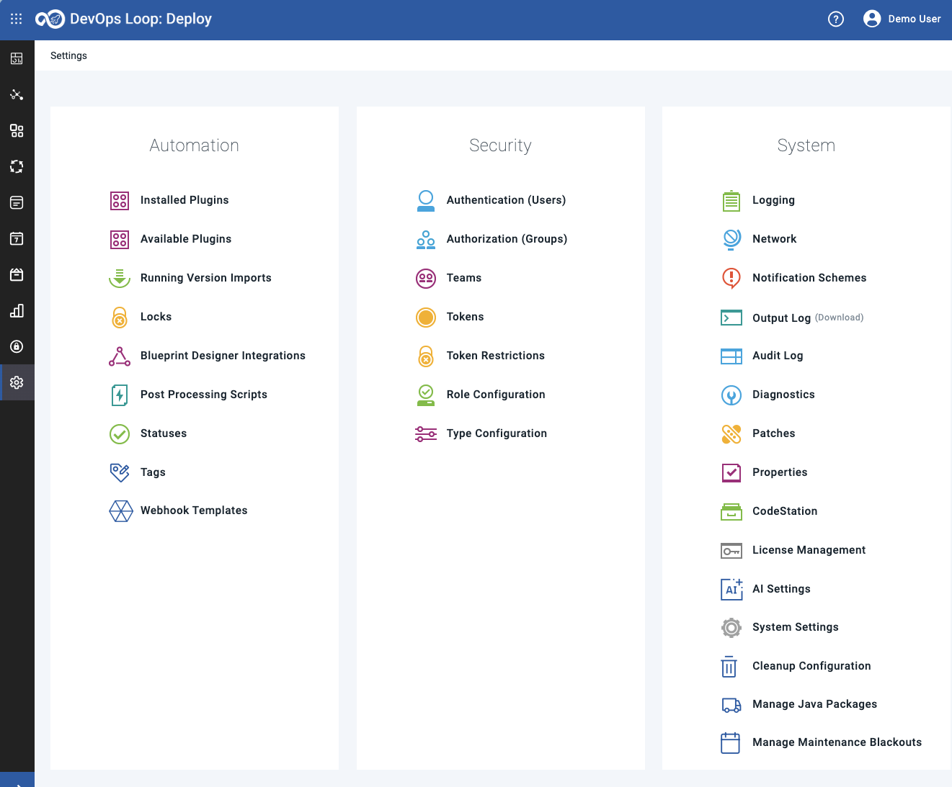This screenshot has height=787, width=952.
Task: Click the security lock icon in sidebar
Action: pyautogui.click(x=17, y=346)
